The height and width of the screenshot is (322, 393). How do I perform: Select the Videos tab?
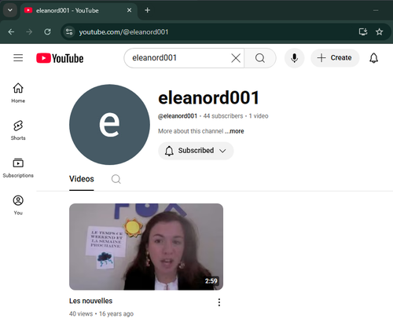point(82,179)
